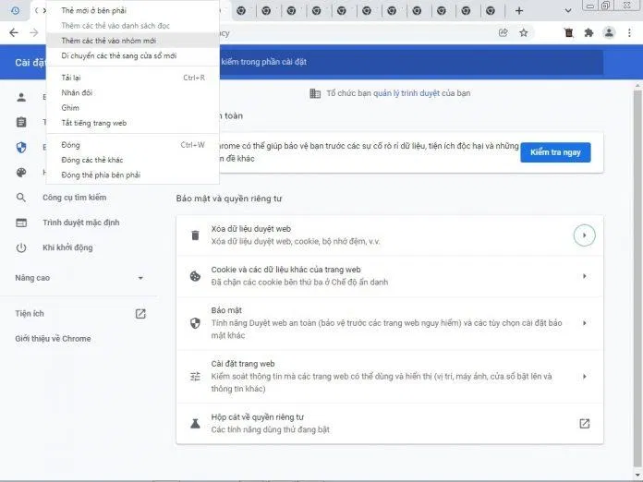
Task: Open Chrome's three-dot menu
Action: [x=629, y=32]
